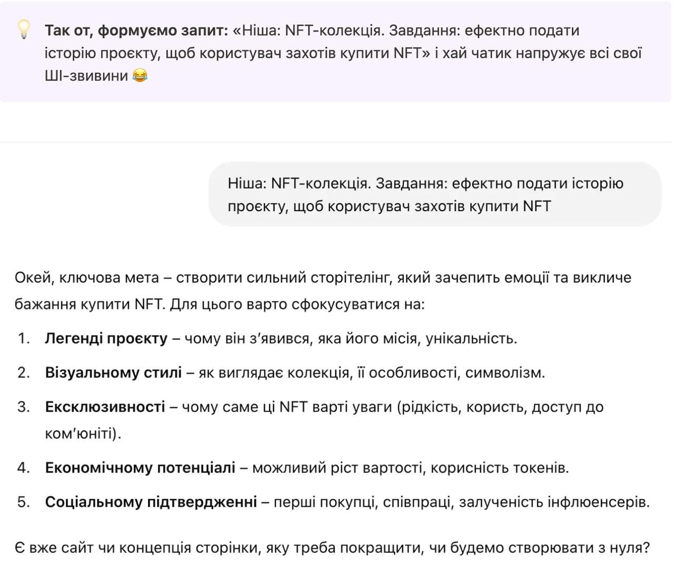Image resolution: width=674 pixels, height=566 pixels.
Task: Click the purple callout block with the prompt
Action: coord(336,52)
